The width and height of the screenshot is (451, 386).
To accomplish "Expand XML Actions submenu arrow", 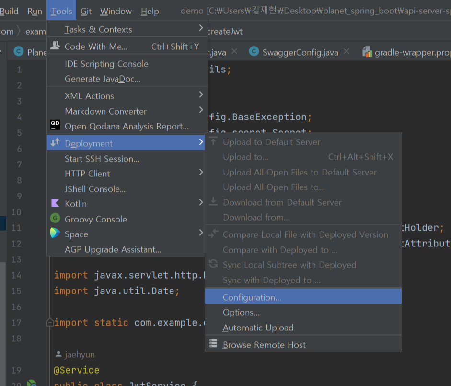I will [201, 94].
